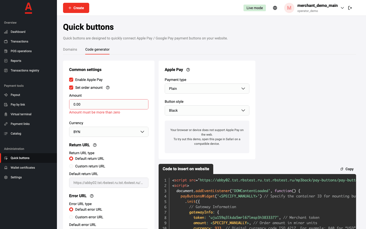Click the Transactions registry icon
Screen dimensions: 366x229
(6, 70)
